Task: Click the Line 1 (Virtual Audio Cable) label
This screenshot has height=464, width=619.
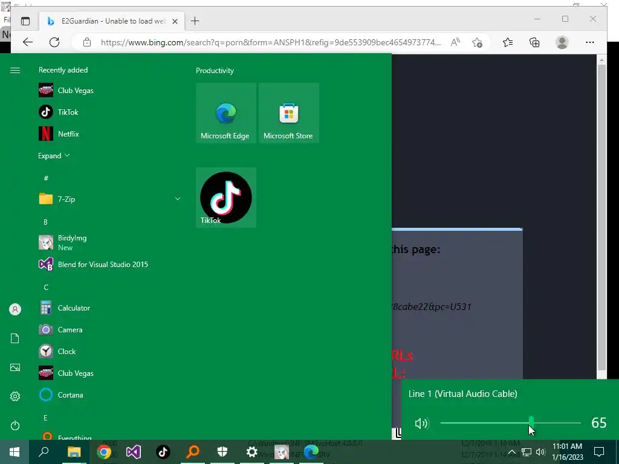Action: 462,394
